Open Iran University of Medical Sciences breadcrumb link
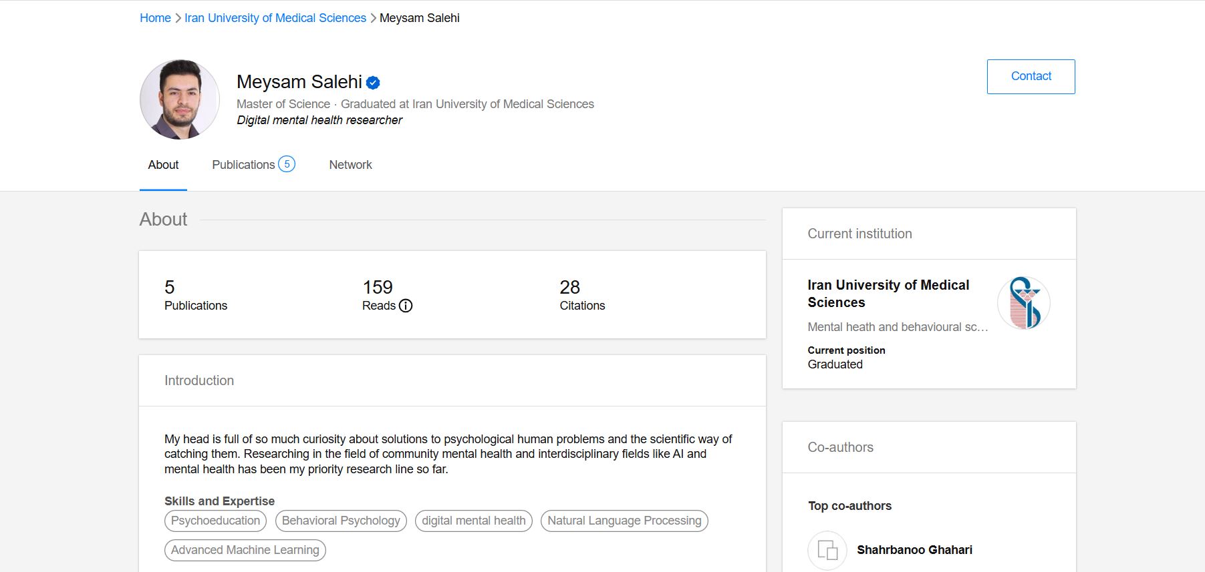1205x572 pixels. 275,18
